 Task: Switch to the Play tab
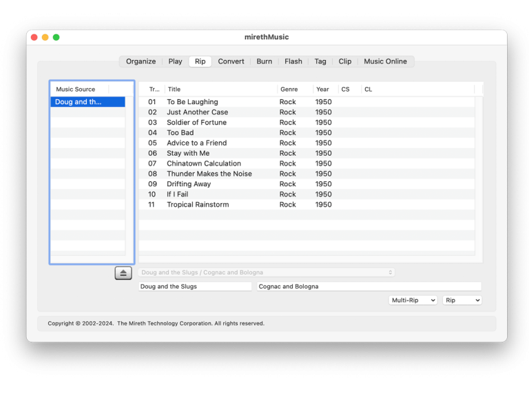click(x=175, y=61)
